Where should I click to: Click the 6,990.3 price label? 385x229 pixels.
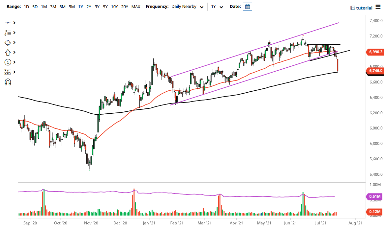pos(375,52)
